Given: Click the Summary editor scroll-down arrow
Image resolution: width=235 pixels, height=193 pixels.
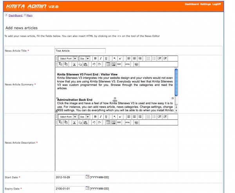Looking at the screenshot, I should [x=176, y=110].
